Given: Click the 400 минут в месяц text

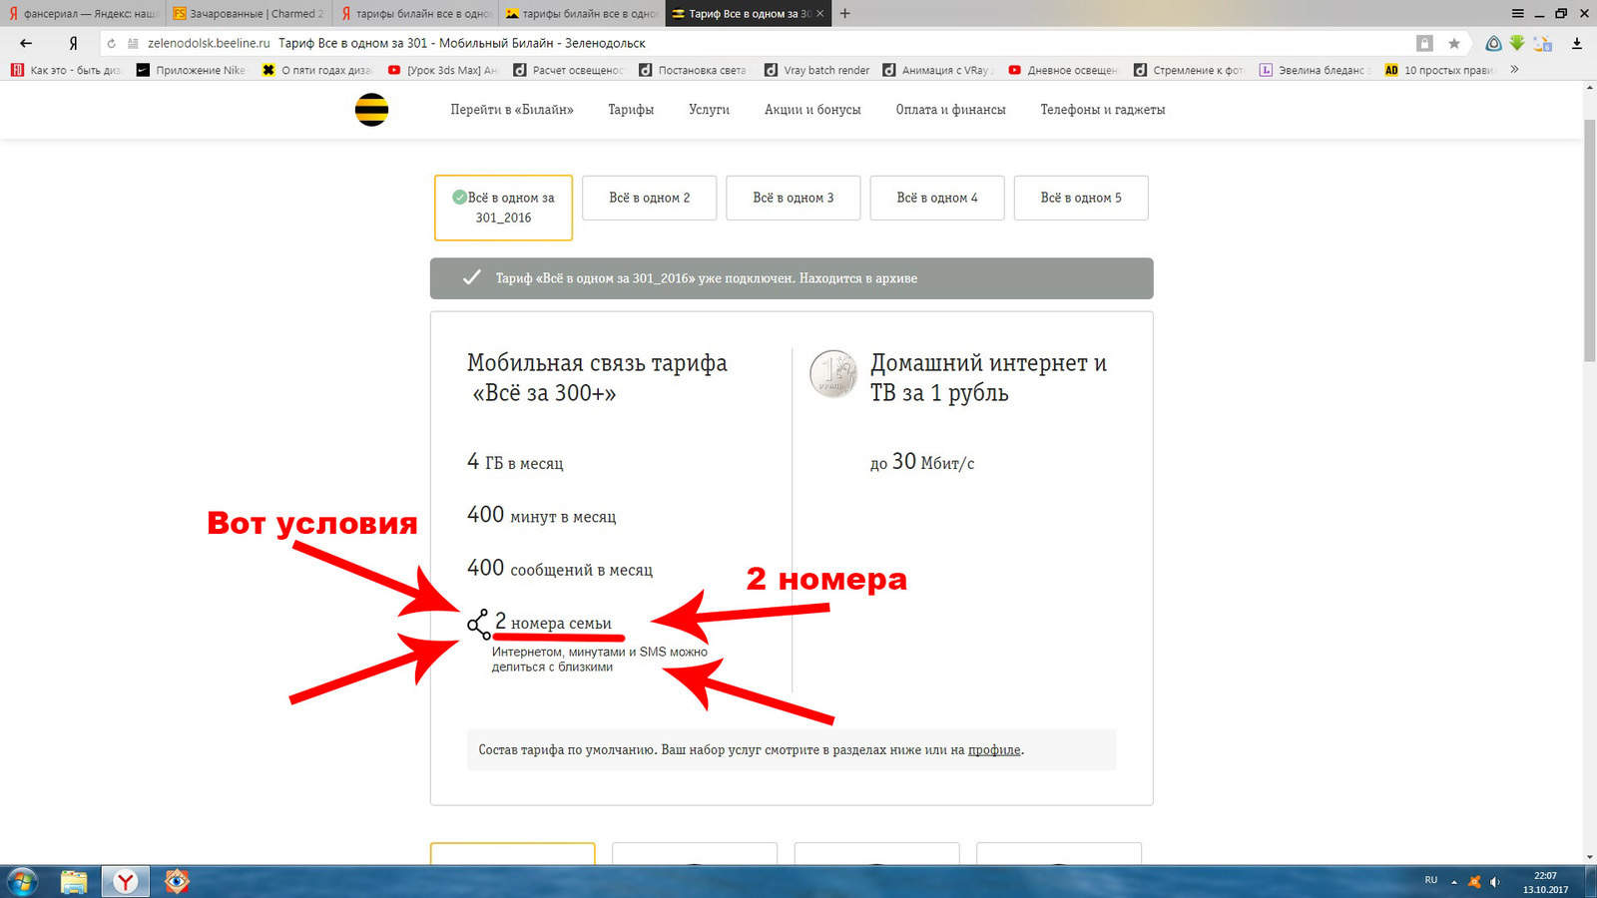Looking at the screenshot, I should [541, 515].
